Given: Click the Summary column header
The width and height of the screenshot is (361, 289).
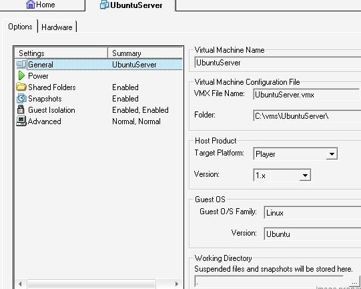Looking at the screenshot, I should click(145, 53).
